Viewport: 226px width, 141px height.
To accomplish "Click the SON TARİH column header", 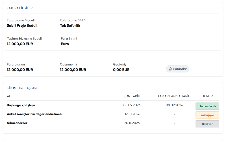I will point(132,96).
